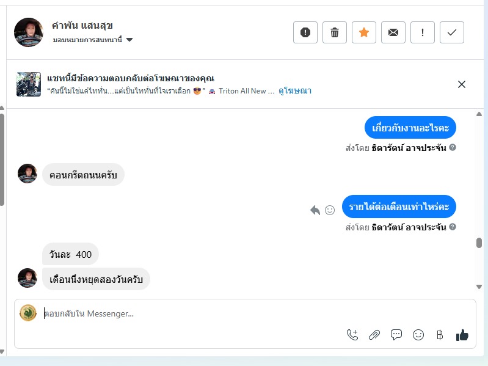Open saved replies speech bubble icon
This screenshot has height=366, width=488.
click(x=396, y=334)
